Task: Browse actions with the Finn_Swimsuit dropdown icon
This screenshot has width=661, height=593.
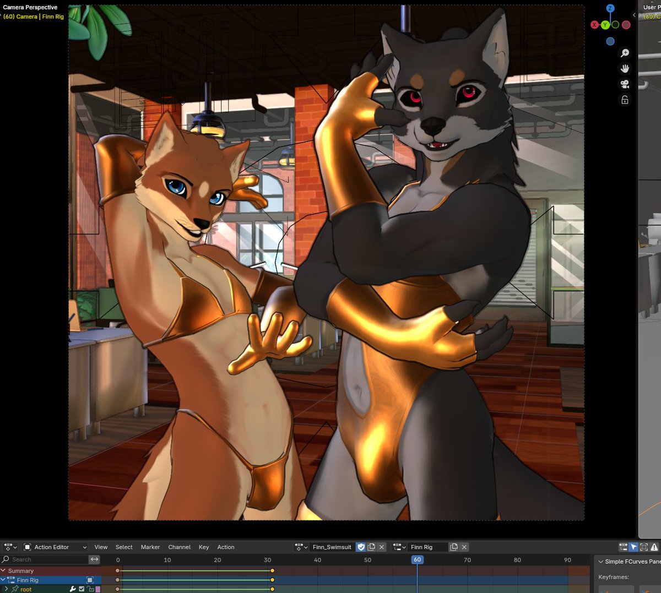Action: point(301,547)
